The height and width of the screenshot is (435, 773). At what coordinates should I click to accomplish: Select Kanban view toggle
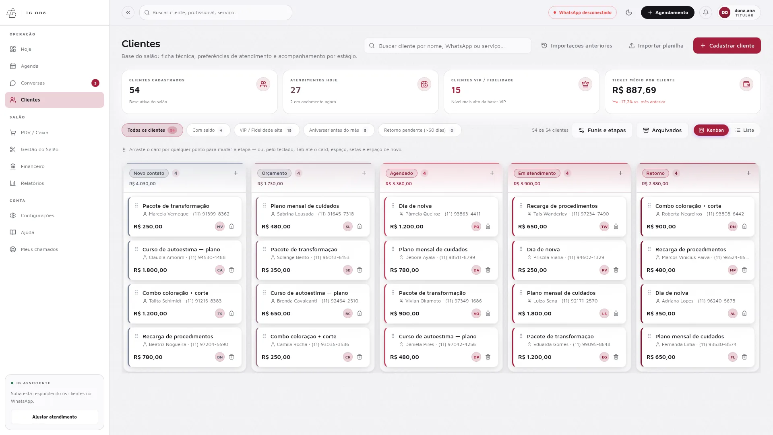[x=711, y=130]
